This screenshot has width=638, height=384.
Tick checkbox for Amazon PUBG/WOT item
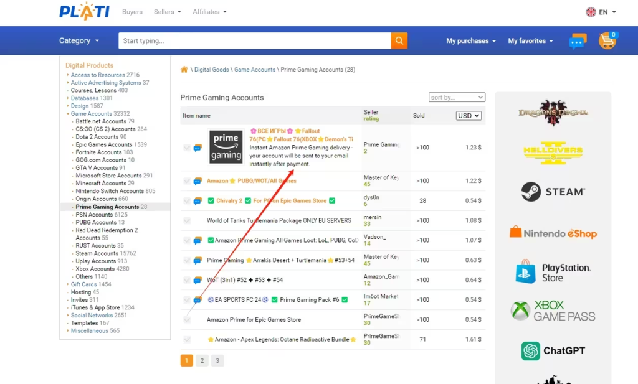[187, 181]
